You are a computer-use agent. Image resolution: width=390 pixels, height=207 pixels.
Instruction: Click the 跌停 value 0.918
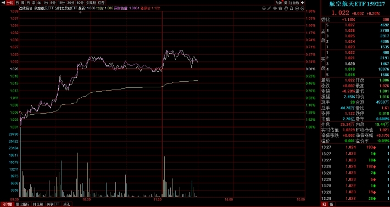pyautogui.click(x=385, y=113)
